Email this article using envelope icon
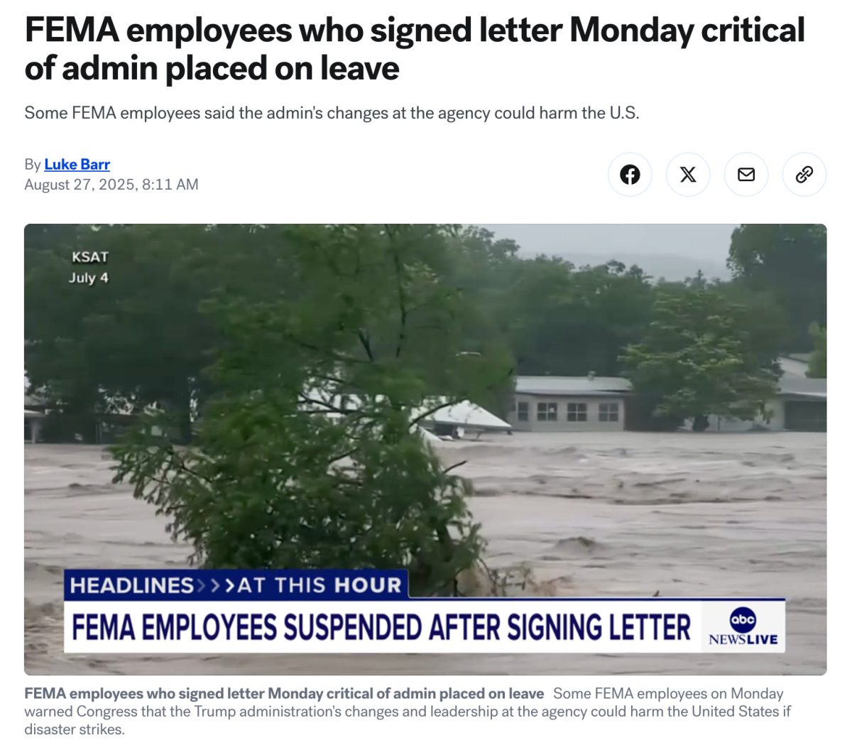The height and width of the screenshot is (755, 852). coord(746,174)
